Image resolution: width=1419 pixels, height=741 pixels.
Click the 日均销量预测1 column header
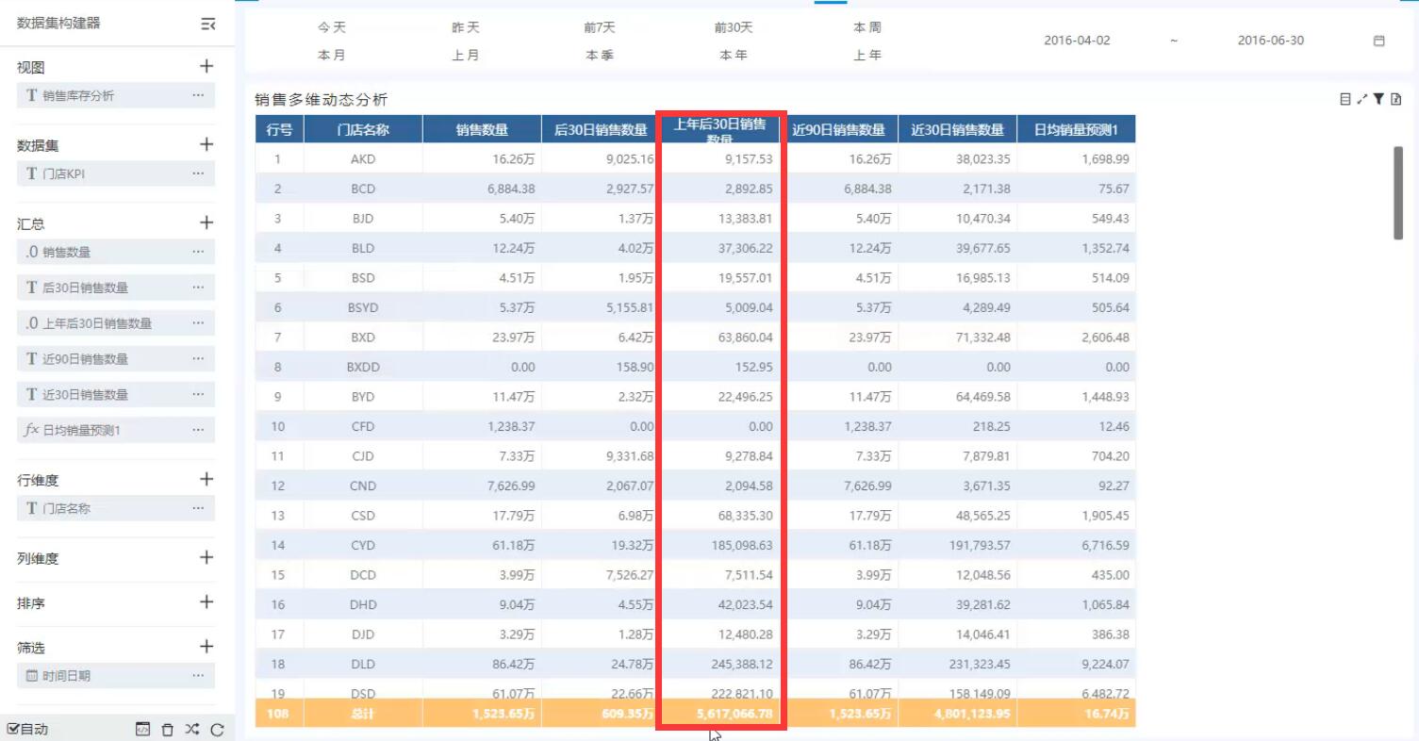tap(1076, 130)
